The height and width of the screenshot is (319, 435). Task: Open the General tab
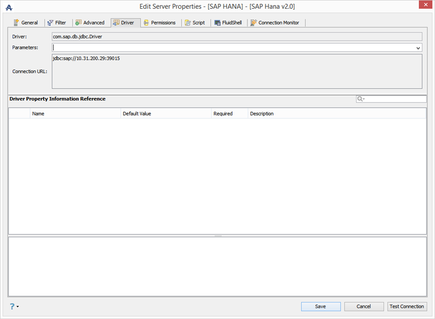[x=25, y=23]
